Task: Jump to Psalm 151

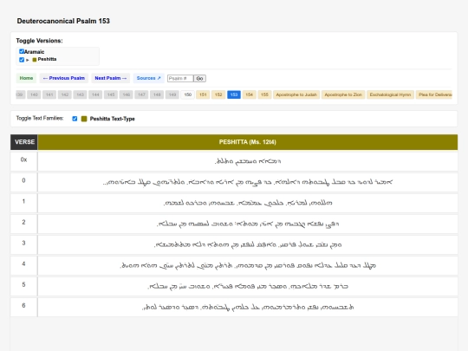Action: 203,94
